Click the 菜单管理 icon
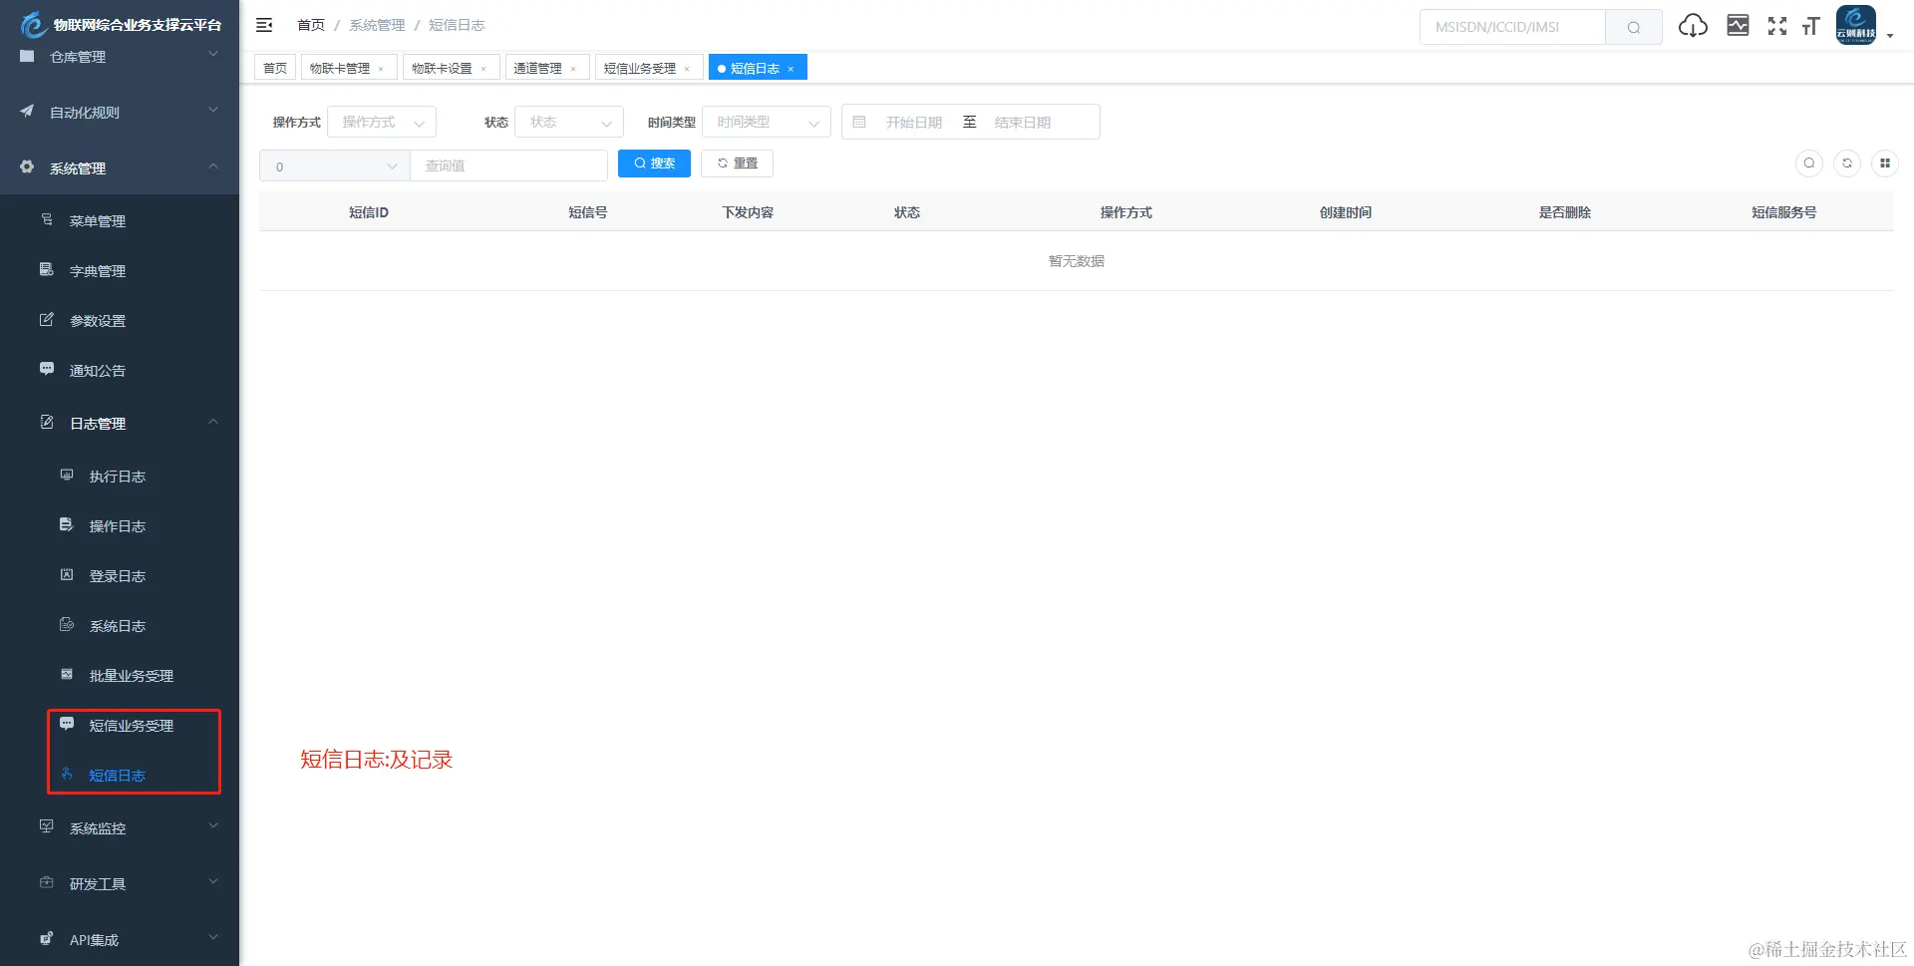The width and height of the screenshot is (1914, 966). (x=47, y=219)
